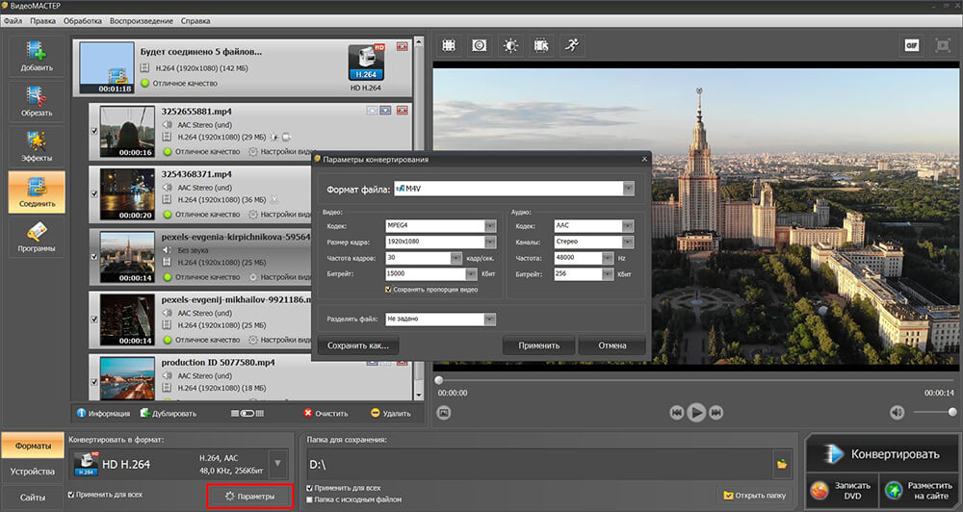Toggle Применить для всех under save folder

tap(309, 488)
